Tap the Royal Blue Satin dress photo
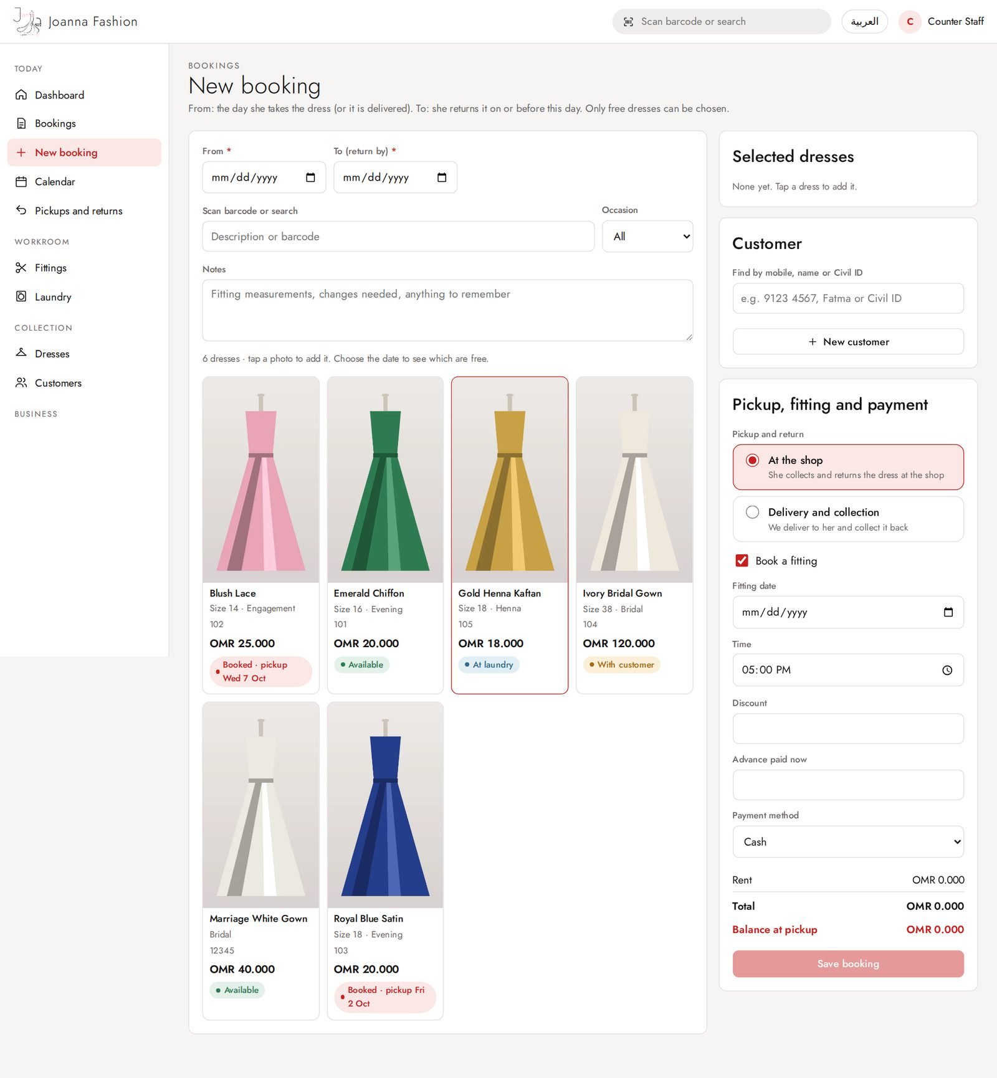Screen dimensions: 997x1078 (385, 805)
